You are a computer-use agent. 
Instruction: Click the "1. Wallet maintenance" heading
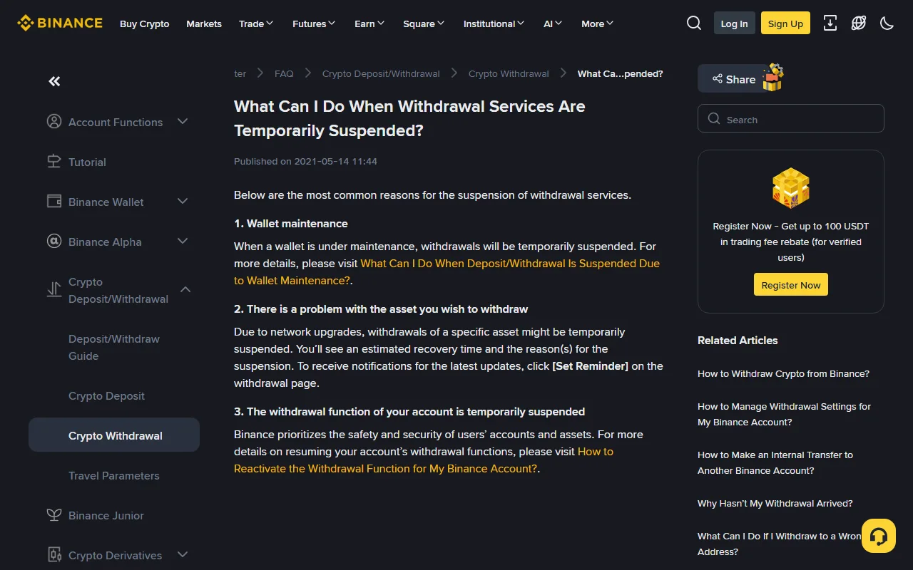click(291, 223)
